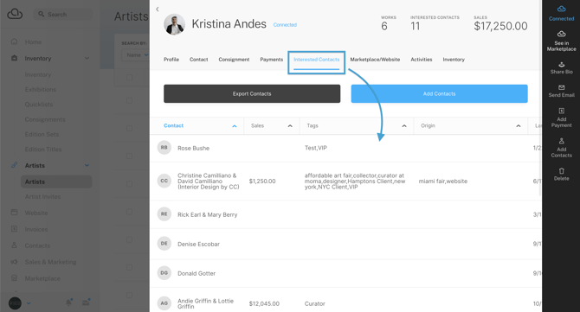Click the search magnifier icon
The width and height of the screenshot is (580, 312).
tap(41, 14)
